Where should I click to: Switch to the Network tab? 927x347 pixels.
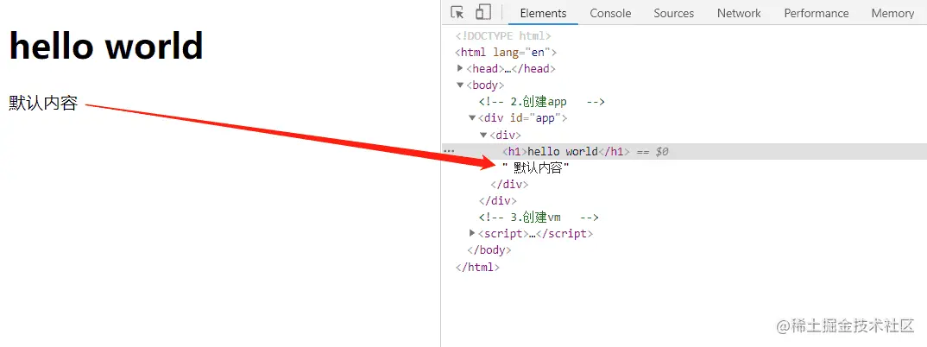(x=739, y=13)
